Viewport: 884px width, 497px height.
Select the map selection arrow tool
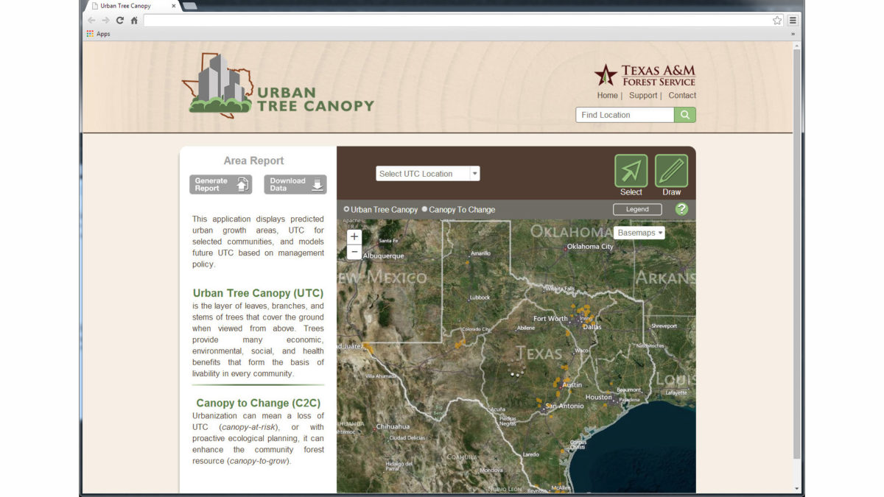(631, 171)
